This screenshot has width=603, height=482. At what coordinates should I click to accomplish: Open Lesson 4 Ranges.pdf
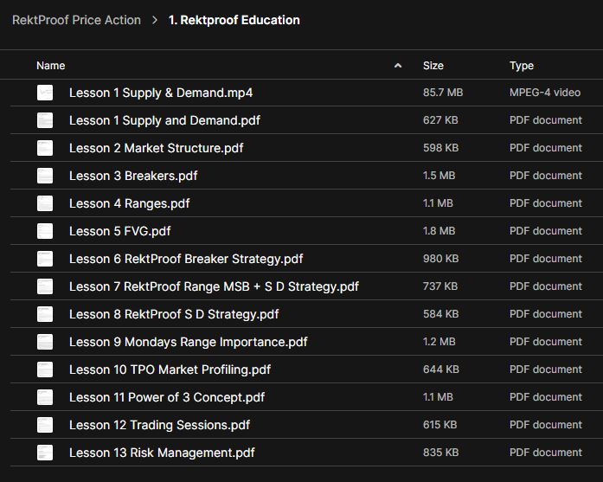click(x=130, y=203)
